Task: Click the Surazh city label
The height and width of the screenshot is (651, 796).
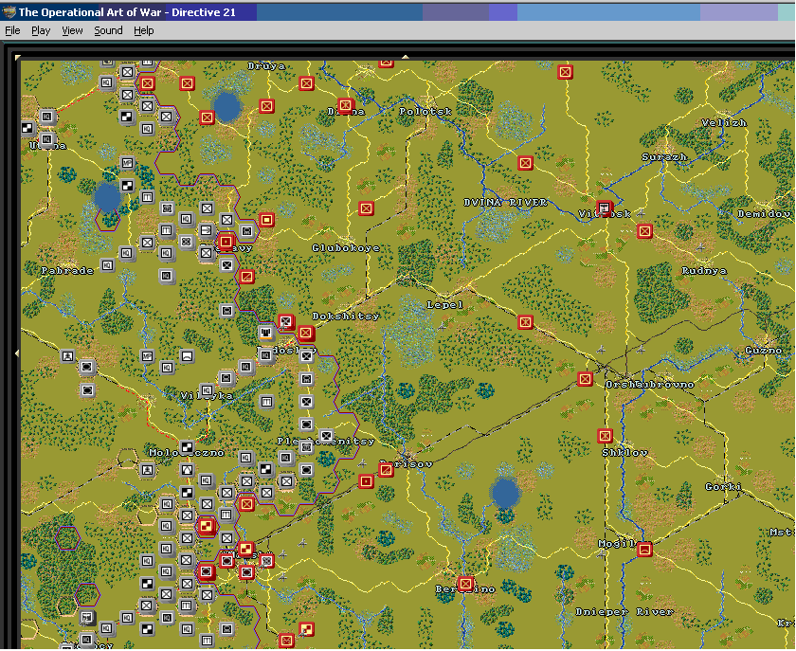Action: tap(664, 157)
